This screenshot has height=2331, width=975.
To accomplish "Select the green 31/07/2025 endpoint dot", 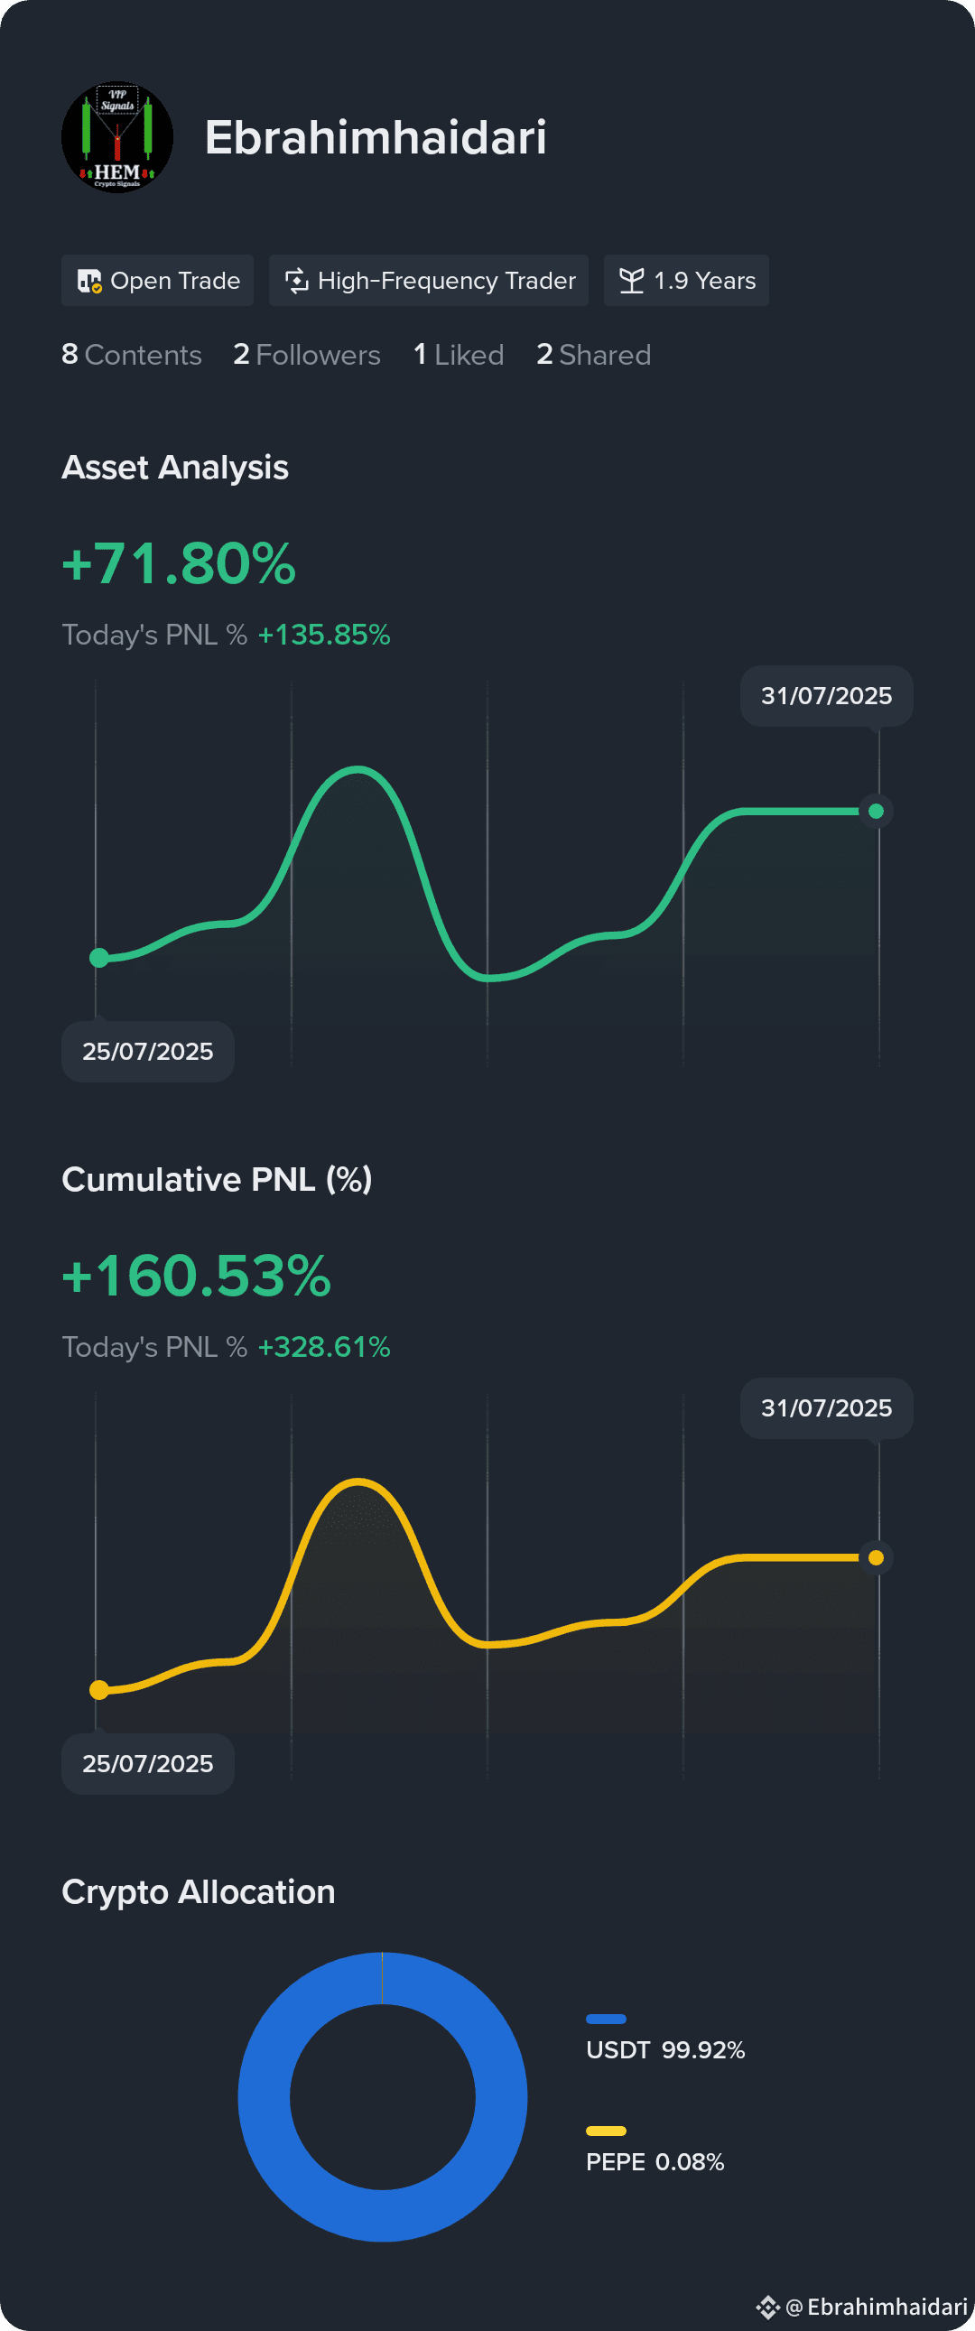I will pyautogui.click(x=876, y=811).
